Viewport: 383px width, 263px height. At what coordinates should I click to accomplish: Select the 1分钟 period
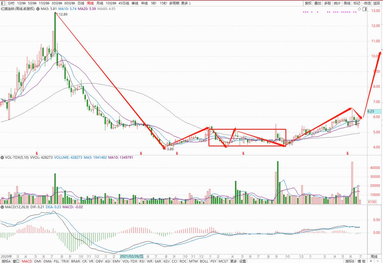(21, 3)
